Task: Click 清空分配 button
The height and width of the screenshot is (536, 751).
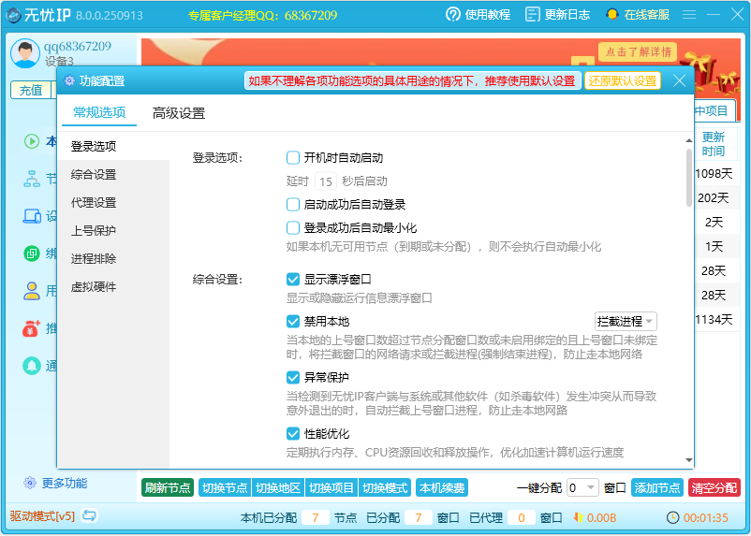Action: (x=714, y=488)
